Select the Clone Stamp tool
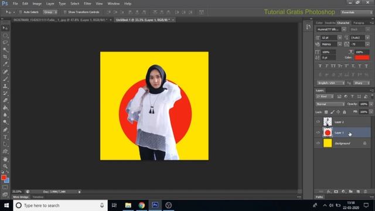 5,86
